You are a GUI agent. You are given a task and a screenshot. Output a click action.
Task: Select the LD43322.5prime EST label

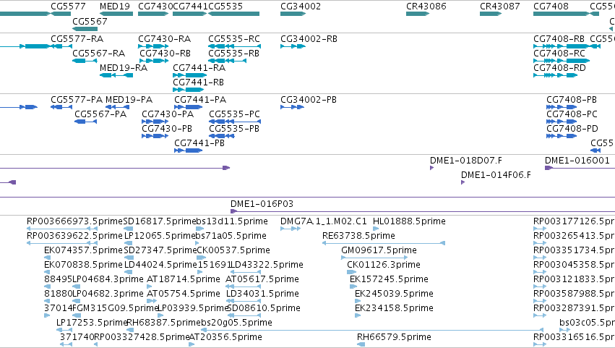[x=267, y=265]
